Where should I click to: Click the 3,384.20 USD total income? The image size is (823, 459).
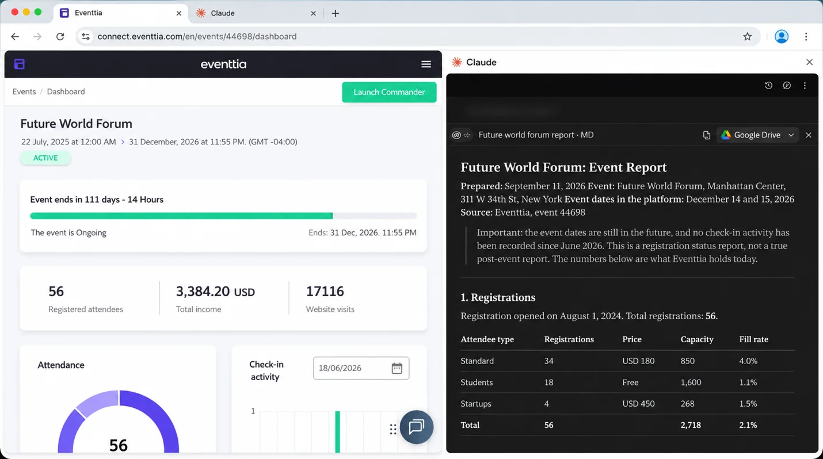[215, 299]
